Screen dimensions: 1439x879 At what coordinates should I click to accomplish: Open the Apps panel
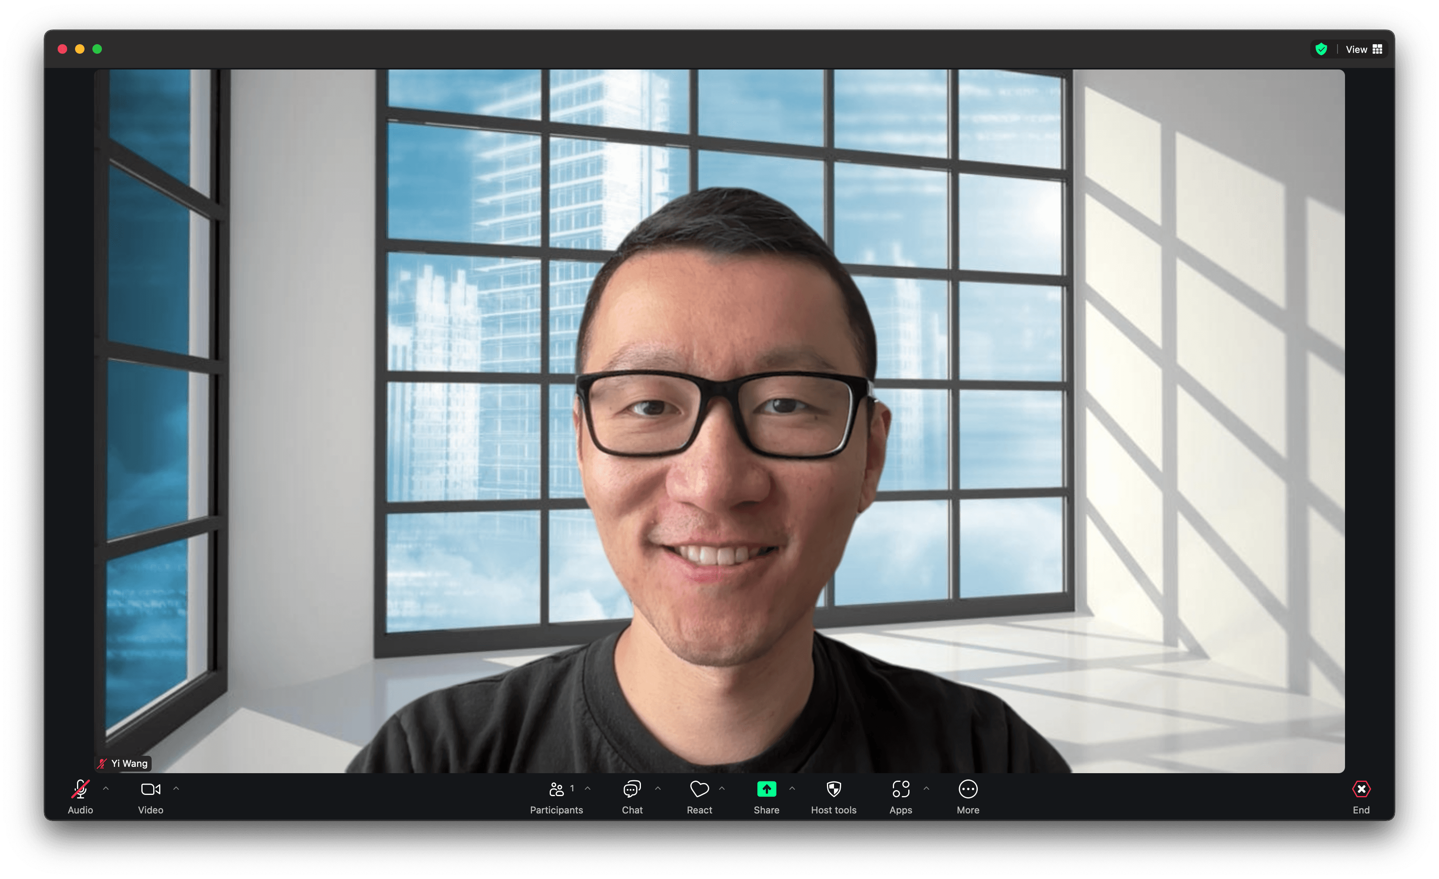pos(900,796)
